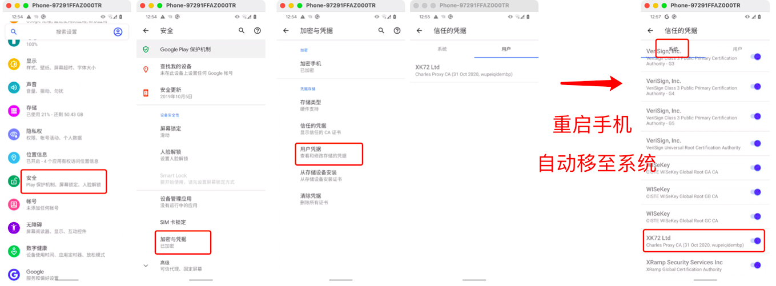
Task: Open SIM 卡锁定 in the 安全 screen
Action: (x=201, y=222)
